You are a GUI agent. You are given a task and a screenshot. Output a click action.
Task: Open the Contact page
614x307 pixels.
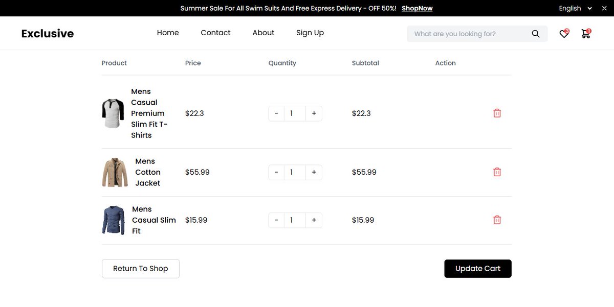click(215, 33)
